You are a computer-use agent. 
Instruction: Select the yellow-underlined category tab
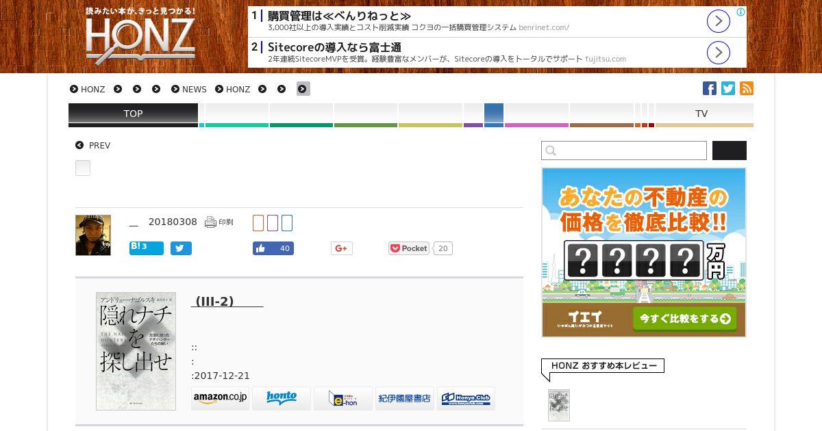[x=430, y=115]
